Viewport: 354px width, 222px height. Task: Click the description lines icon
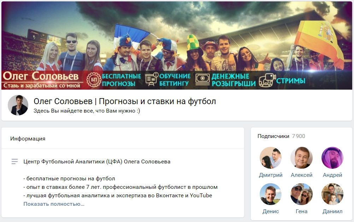tap(14, 162)
